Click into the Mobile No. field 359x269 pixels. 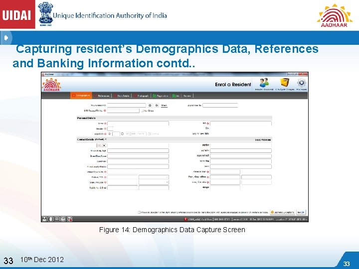(x=123, y=188)
